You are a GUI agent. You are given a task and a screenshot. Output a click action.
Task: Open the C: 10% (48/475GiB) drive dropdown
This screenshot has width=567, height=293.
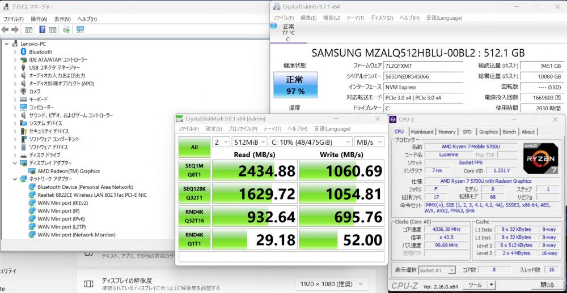click(x=311, y=142)
